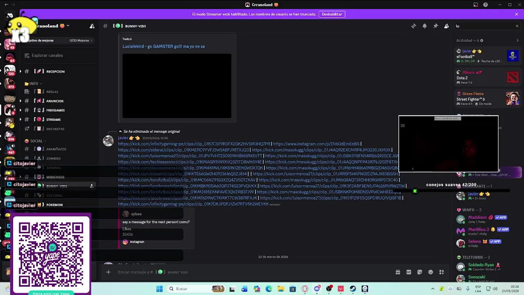
Task: Open the kick.com/techiessenior clip link
Action: click(190, 162)
